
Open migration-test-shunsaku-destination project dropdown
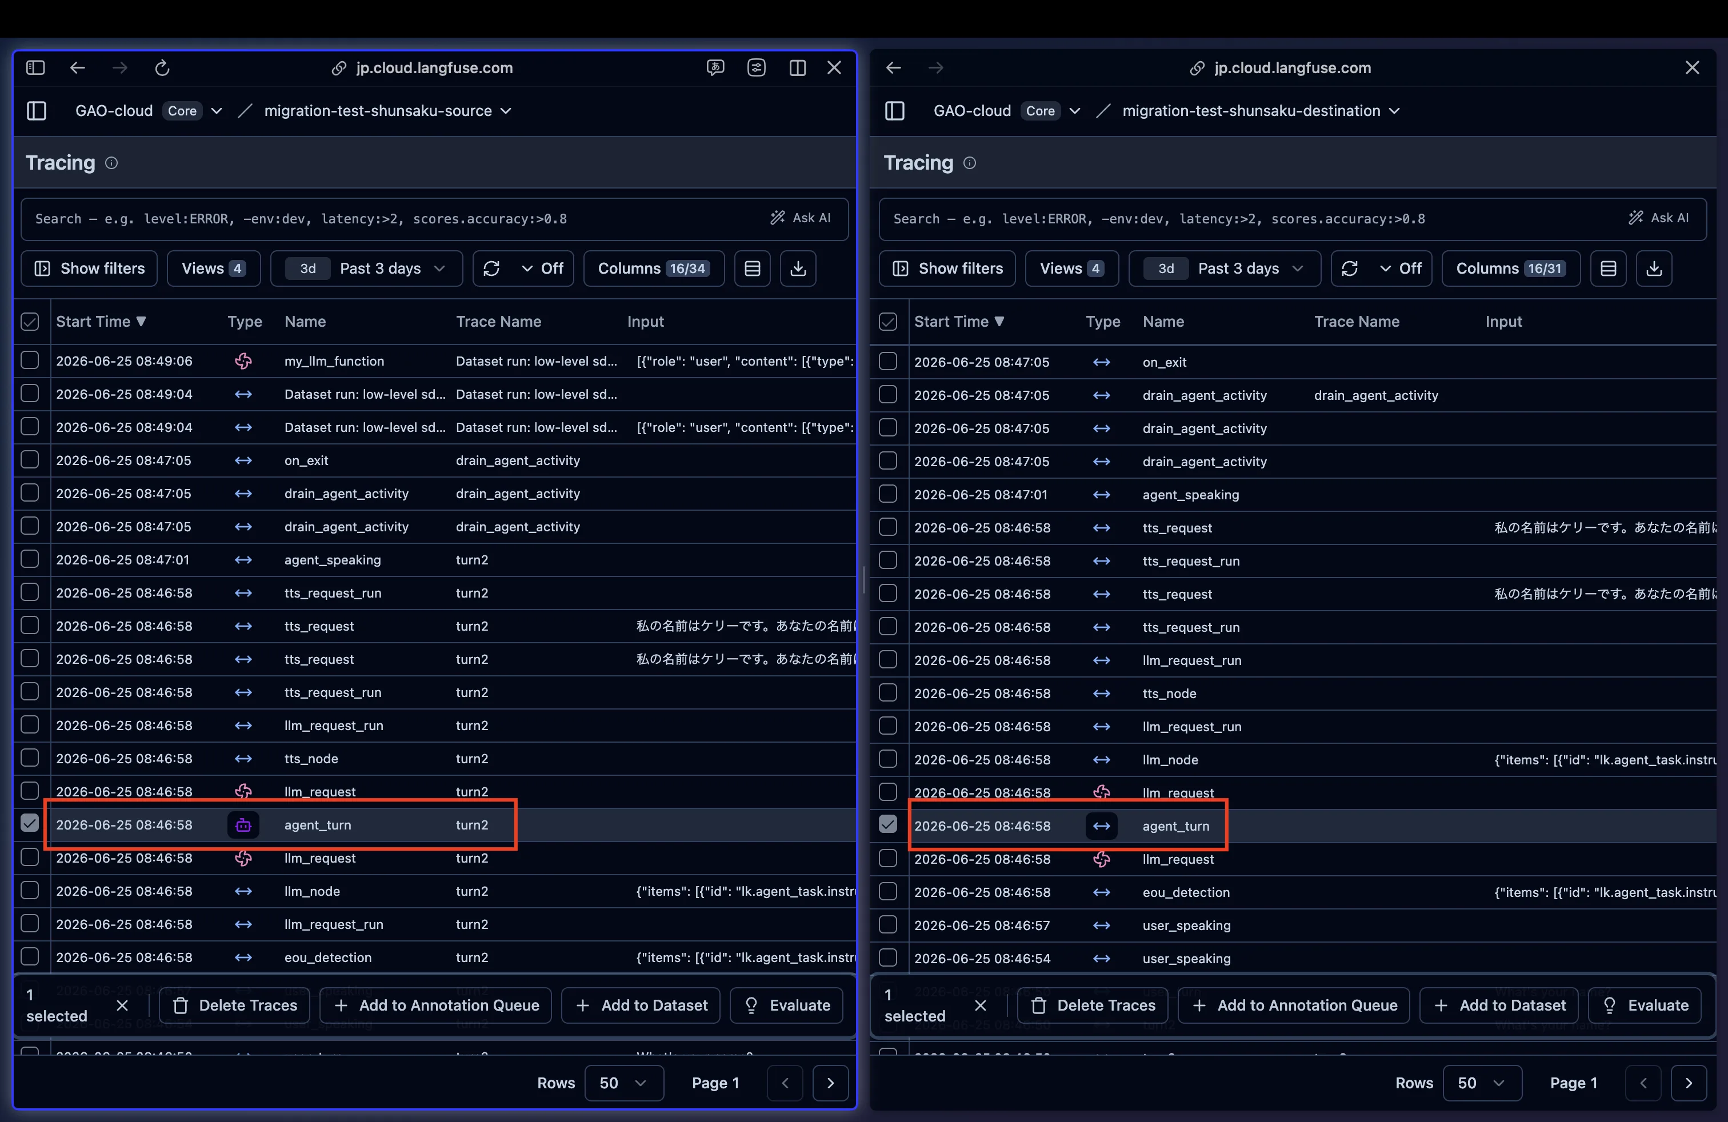(1261, 110)
